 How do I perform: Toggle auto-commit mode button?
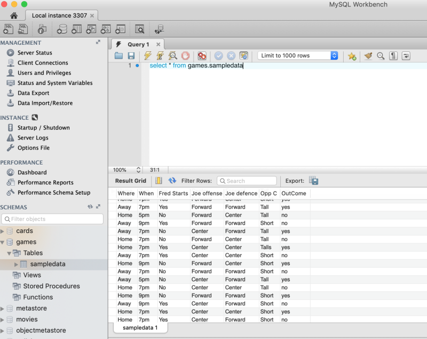tap(244, 56)
